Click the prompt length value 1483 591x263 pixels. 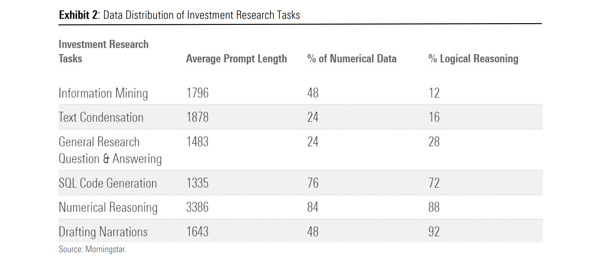pyautogui.click(x=197, y=142)
